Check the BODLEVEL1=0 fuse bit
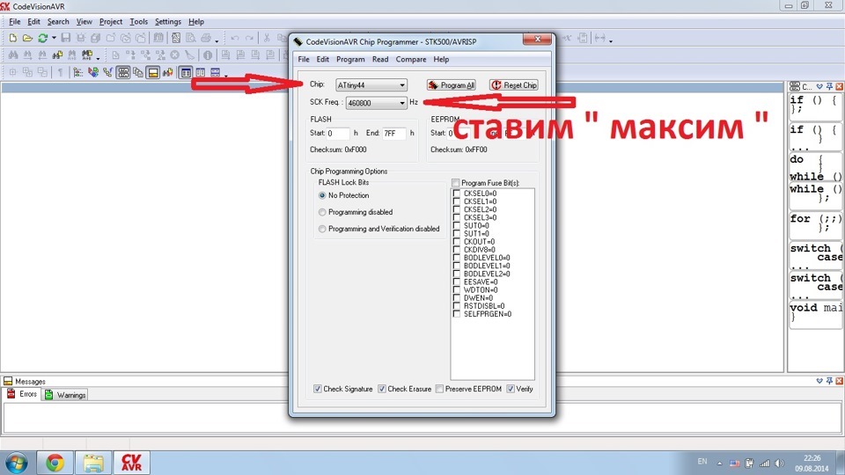Screen dimensions: 845x475 pyautogui.click(x=457, y=266)
